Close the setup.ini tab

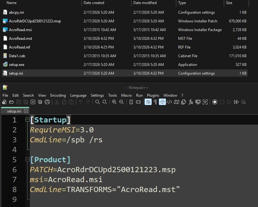(26, 111)
